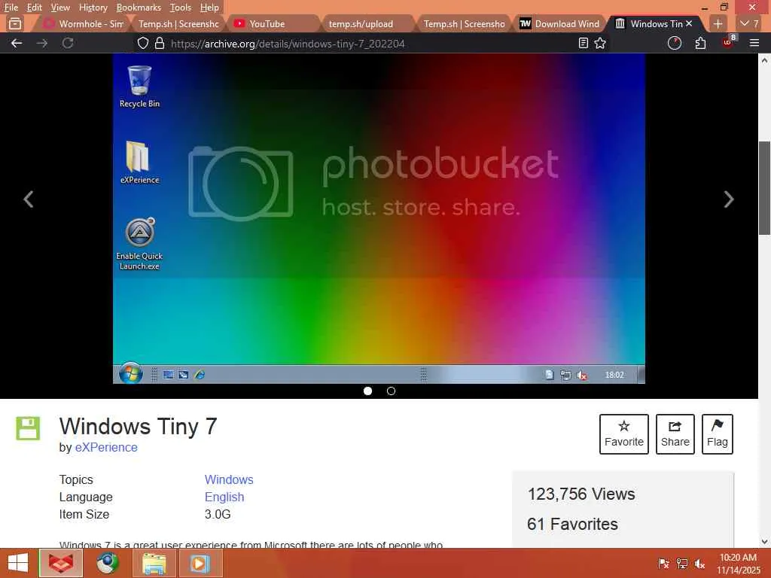
Task: Open the English language link
Action: point(224,497)
